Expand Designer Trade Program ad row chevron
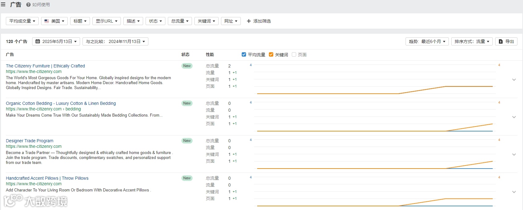The width and height of the screenshot is (523, 210). [x=514, y=154]
